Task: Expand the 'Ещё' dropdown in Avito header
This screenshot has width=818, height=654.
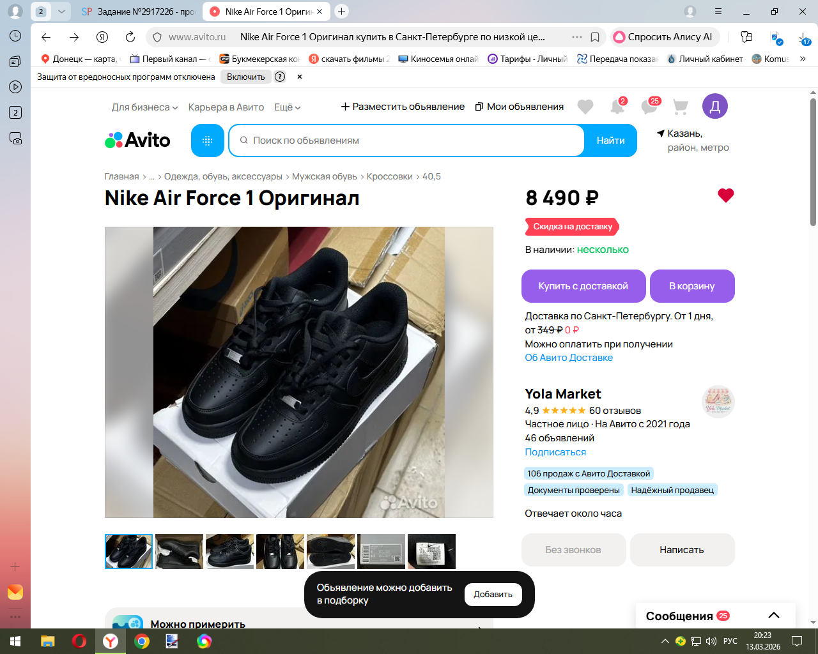Action: 287,107
